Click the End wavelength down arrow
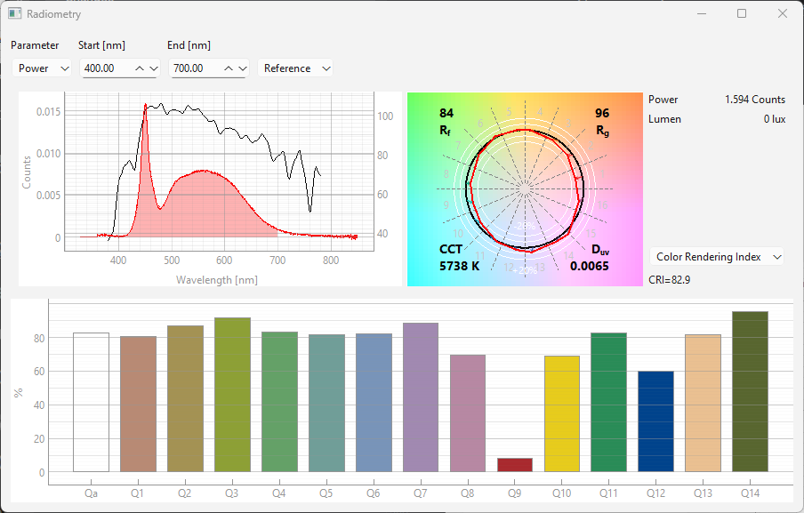 (243, 68)
